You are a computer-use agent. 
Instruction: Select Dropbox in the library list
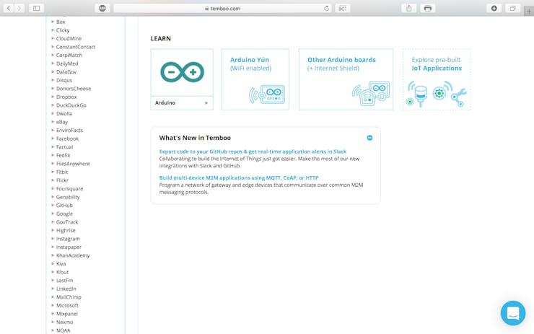[x=66, y=97]
